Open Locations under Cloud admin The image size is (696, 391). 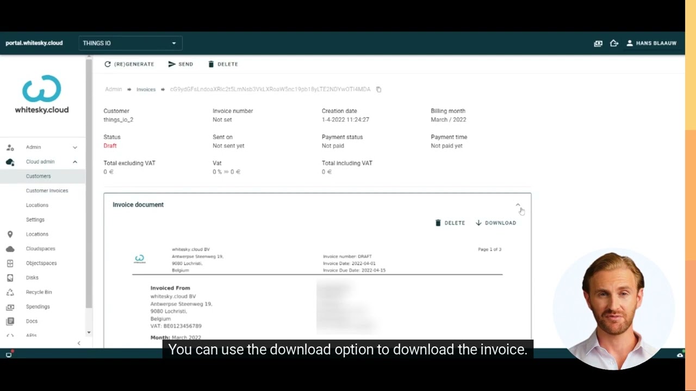tap(37, 205)
